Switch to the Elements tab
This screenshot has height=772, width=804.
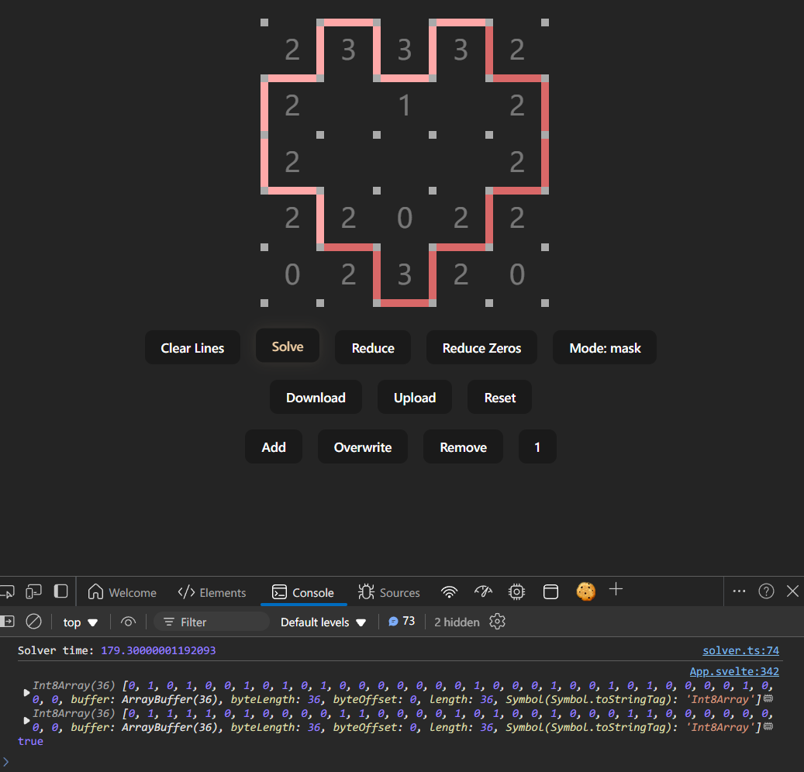[x=212, y=593]
